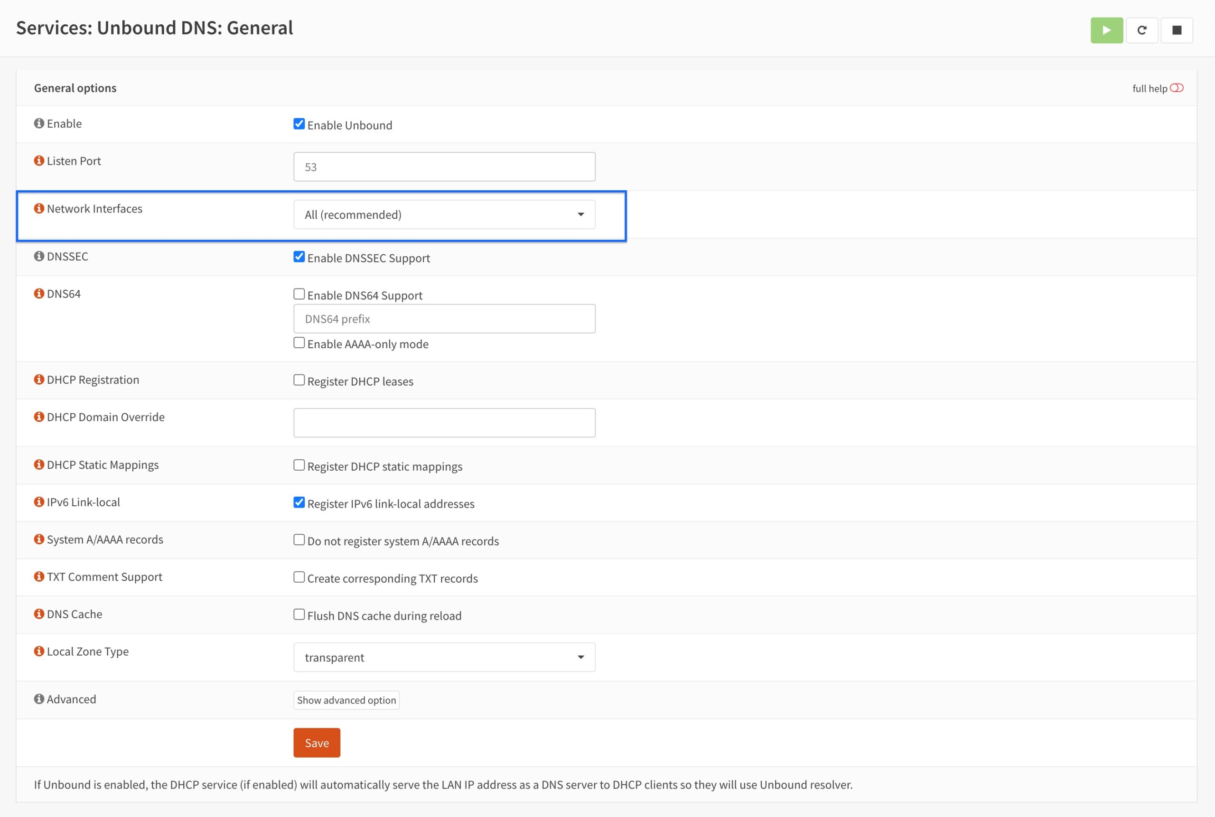Screen dimensions: 1215x817
Task: Open help info icon for DNS64
Action: pyautogui.click(x=39, y=294)
